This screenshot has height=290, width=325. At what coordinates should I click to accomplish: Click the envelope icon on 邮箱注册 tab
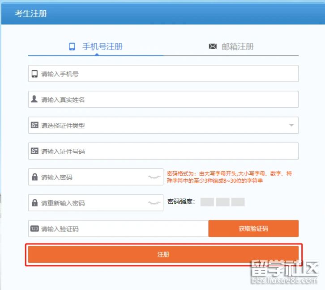pos(213,46)
